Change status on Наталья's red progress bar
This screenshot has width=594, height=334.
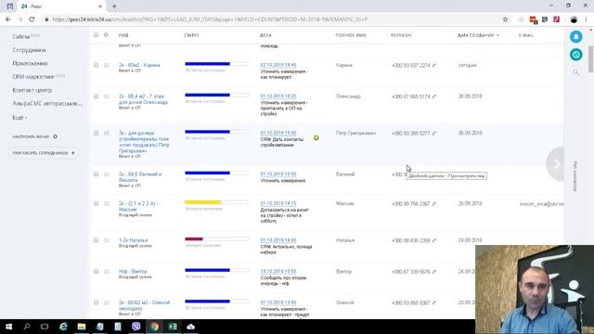coord(216,239)
